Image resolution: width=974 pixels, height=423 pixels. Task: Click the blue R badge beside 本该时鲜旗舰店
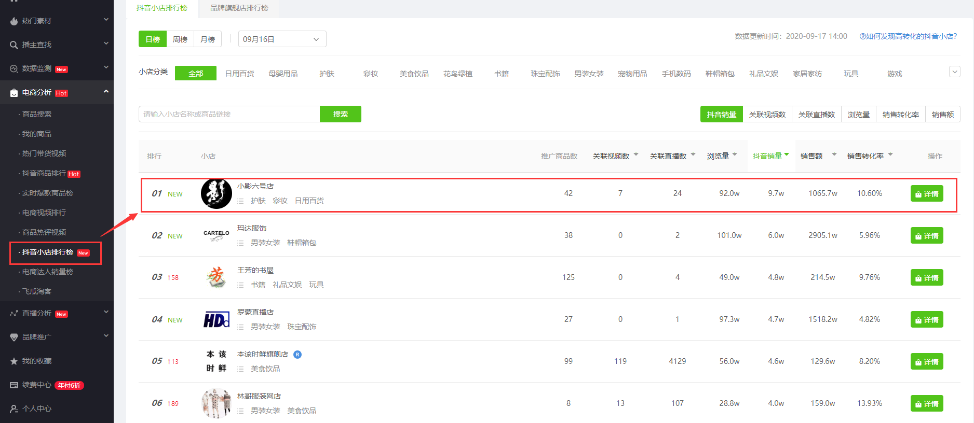(x=297, y=355)
